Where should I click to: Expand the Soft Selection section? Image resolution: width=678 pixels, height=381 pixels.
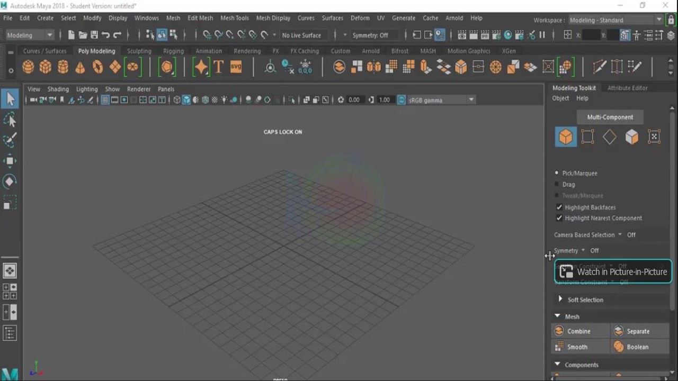tap(560, 300)
